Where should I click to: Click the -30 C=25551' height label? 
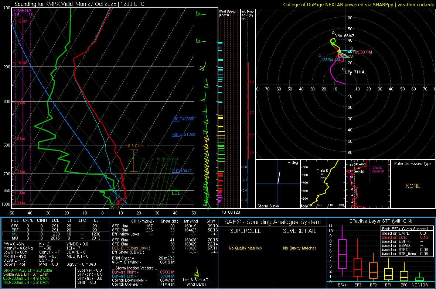pyautogui.click(x=184, y=119)
